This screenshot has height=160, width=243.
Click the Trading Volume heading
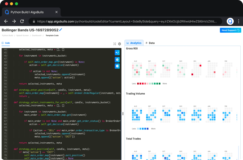(135, 93)
